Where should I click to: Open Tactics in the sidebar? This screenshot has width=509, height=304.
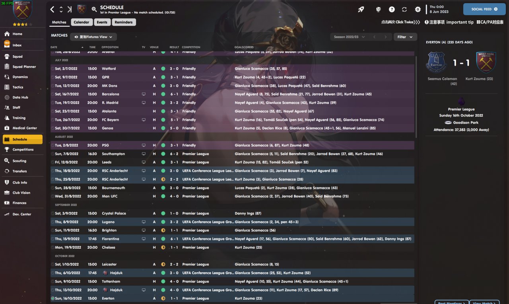coord(22,87)
